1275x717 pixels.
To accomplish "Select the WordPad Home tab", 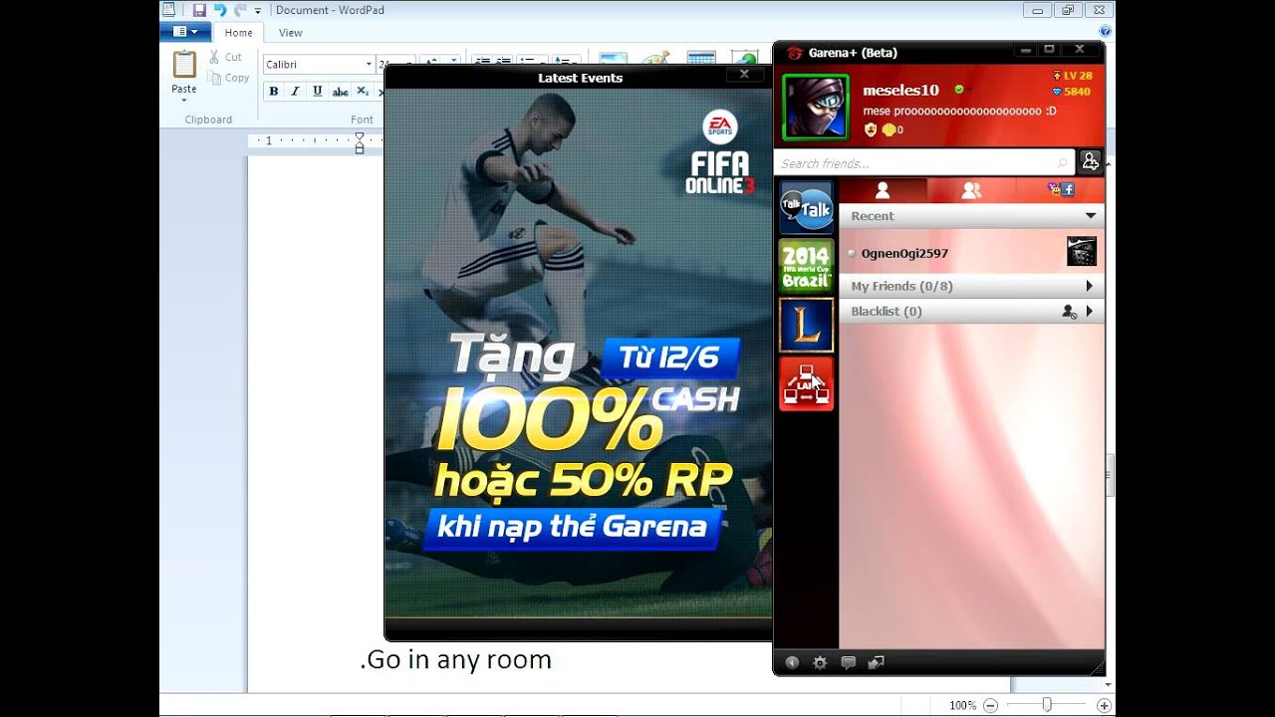I will (x=238, y=33).
